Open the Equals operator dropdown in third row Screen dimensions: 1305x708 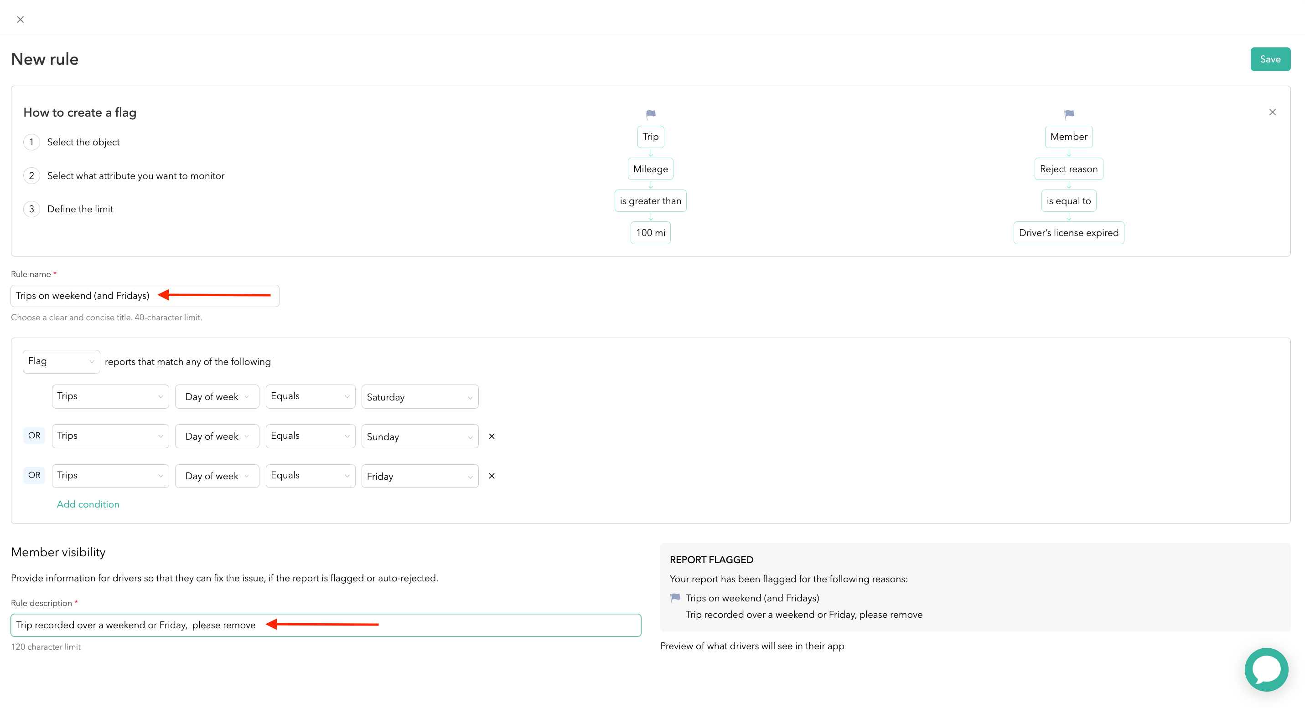tap(310, 475)
